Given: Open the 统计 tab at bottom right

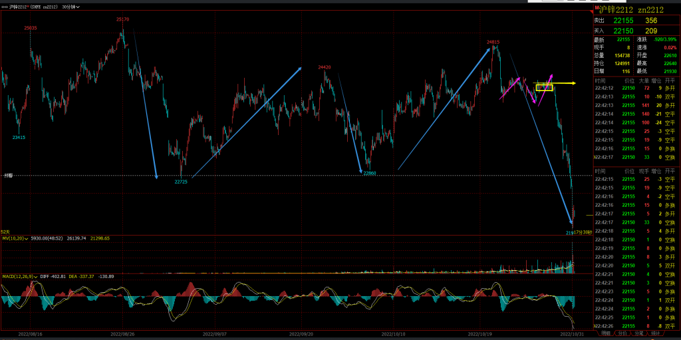Looking at the screenshot, I should (x=655, y=333).
